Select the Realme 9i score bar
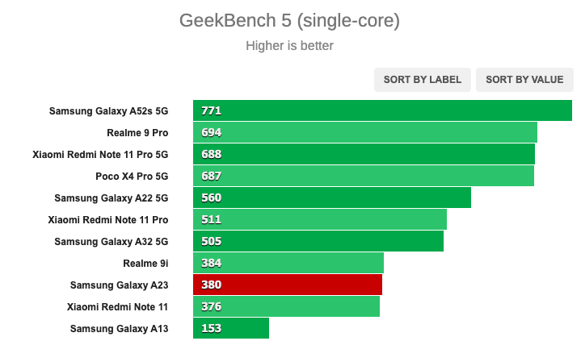Screen dimensions: 581x341 (288, 264)
